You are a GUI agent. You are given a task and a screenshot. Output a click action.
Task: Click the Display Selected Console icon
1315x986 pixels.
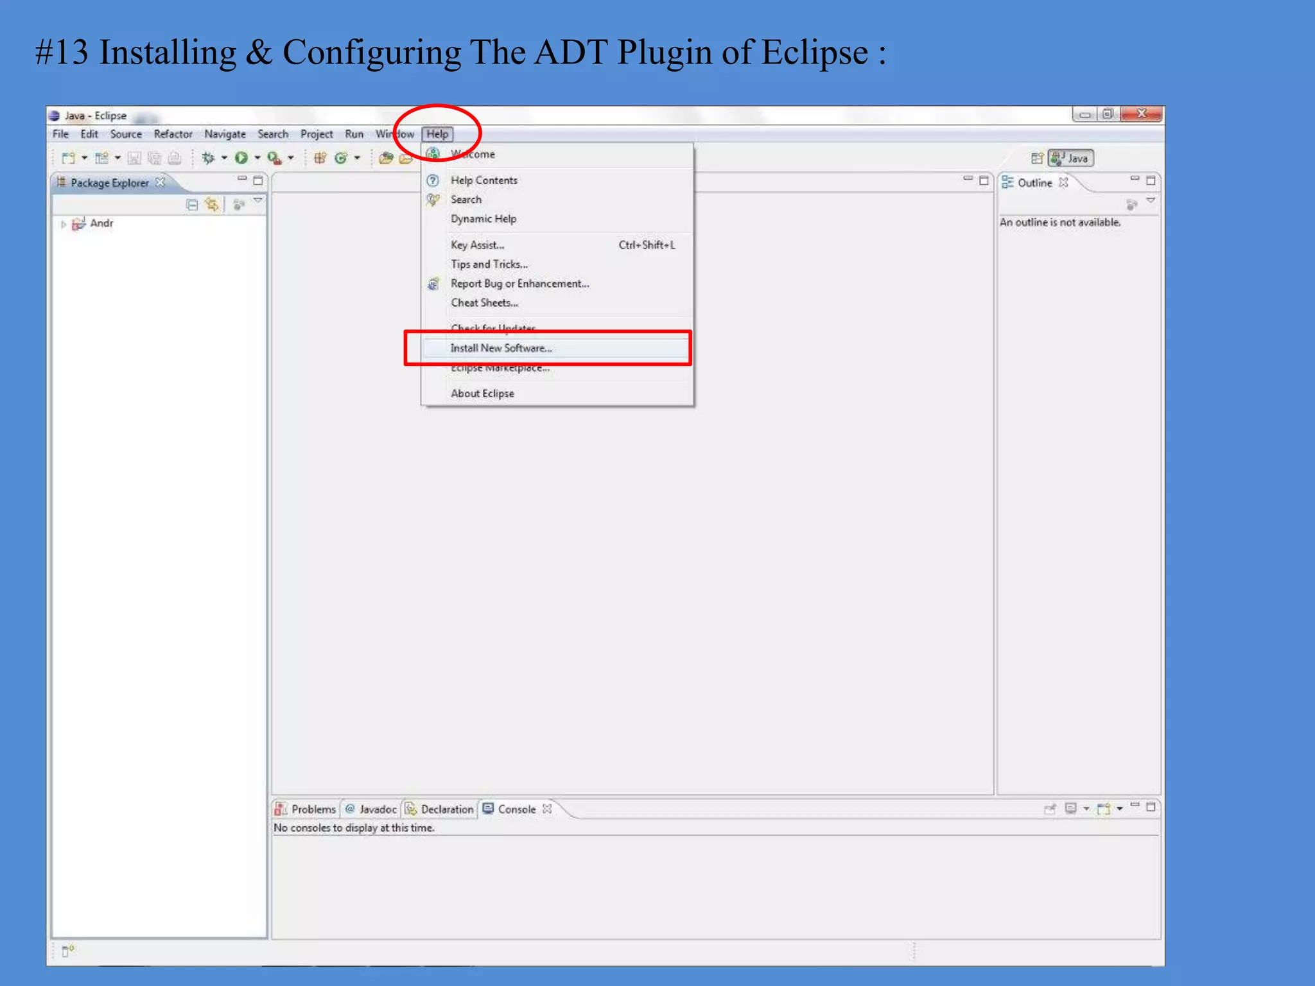pyautogui.click(x=1070, y=808)
